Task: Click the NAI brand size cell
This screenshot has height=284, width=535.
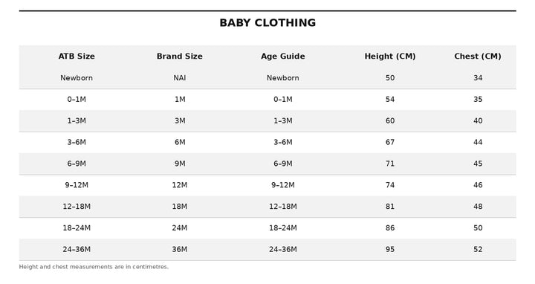Action: 180,78
